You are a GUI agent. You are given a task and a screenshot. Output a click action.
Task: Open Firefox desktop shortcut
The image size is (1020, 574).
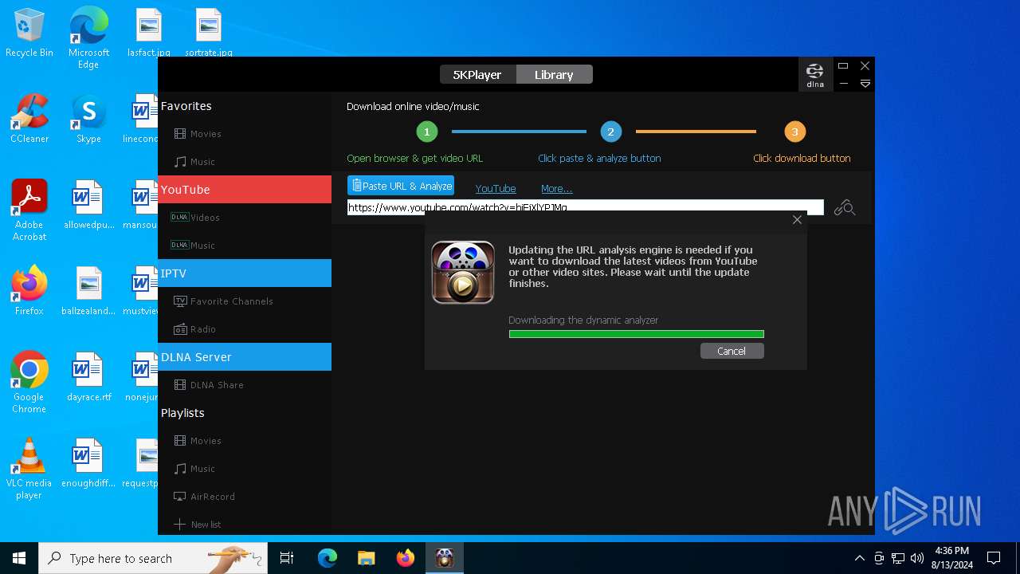coord(29,291)
